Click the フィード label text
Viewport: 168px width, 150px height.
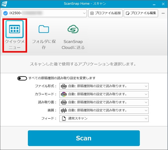(x=49, y=118)
